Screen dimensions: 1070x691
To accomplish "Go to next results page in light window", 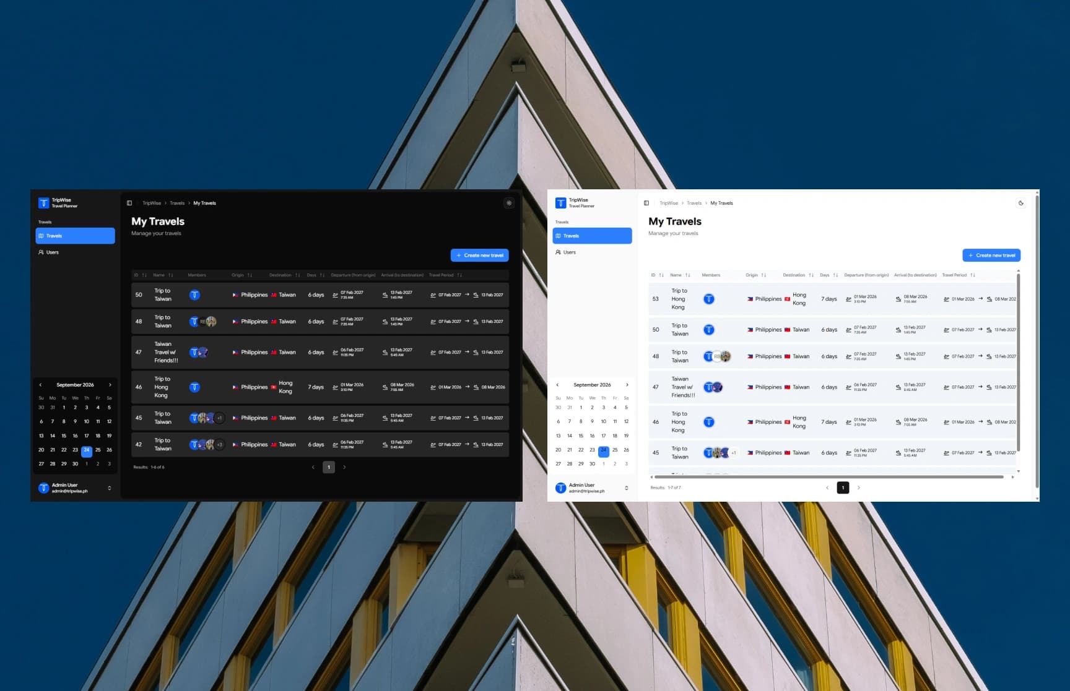I will (858, 487).
